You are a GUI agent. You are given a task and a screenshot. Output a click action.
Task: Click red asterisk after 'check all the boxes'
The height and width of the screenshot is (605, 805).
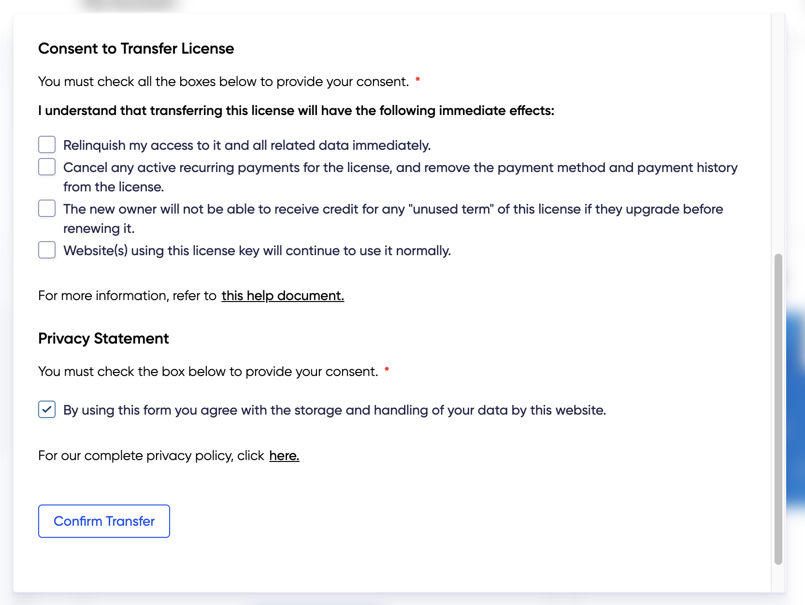(x=417, y=80)
